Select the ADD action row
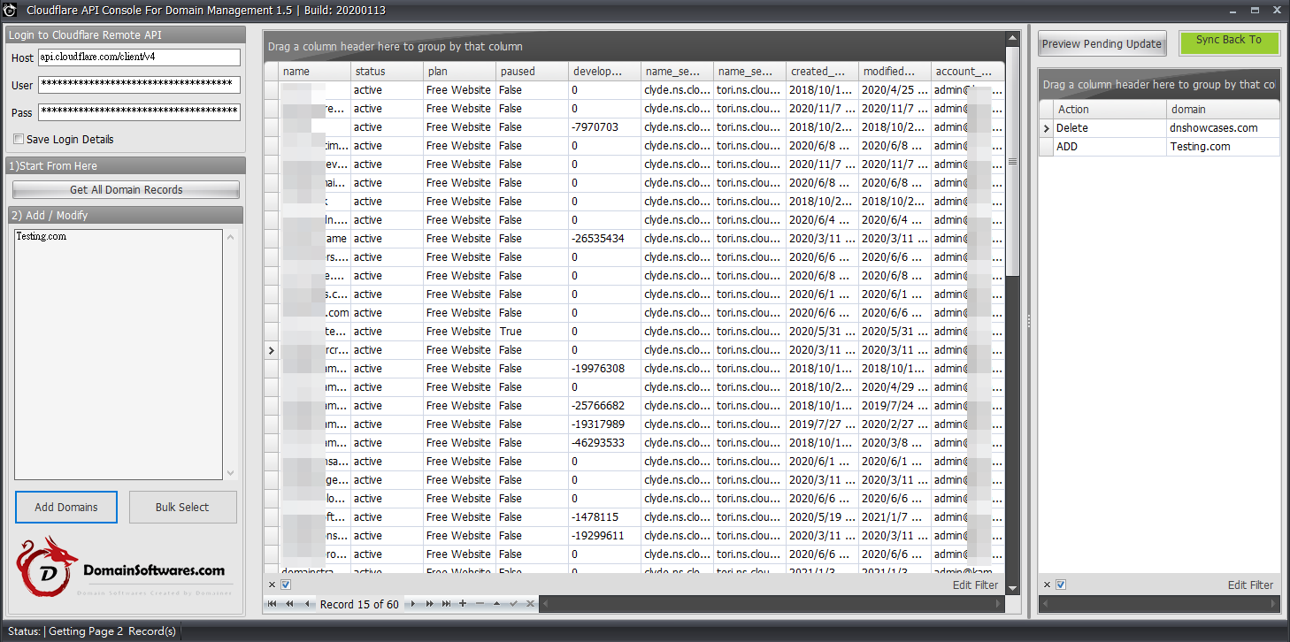 pyautogui.click(x=1159, y=147)
